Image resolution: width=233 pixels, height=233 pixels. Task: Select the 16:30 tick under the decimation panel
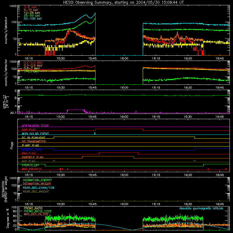coord(188,204)
